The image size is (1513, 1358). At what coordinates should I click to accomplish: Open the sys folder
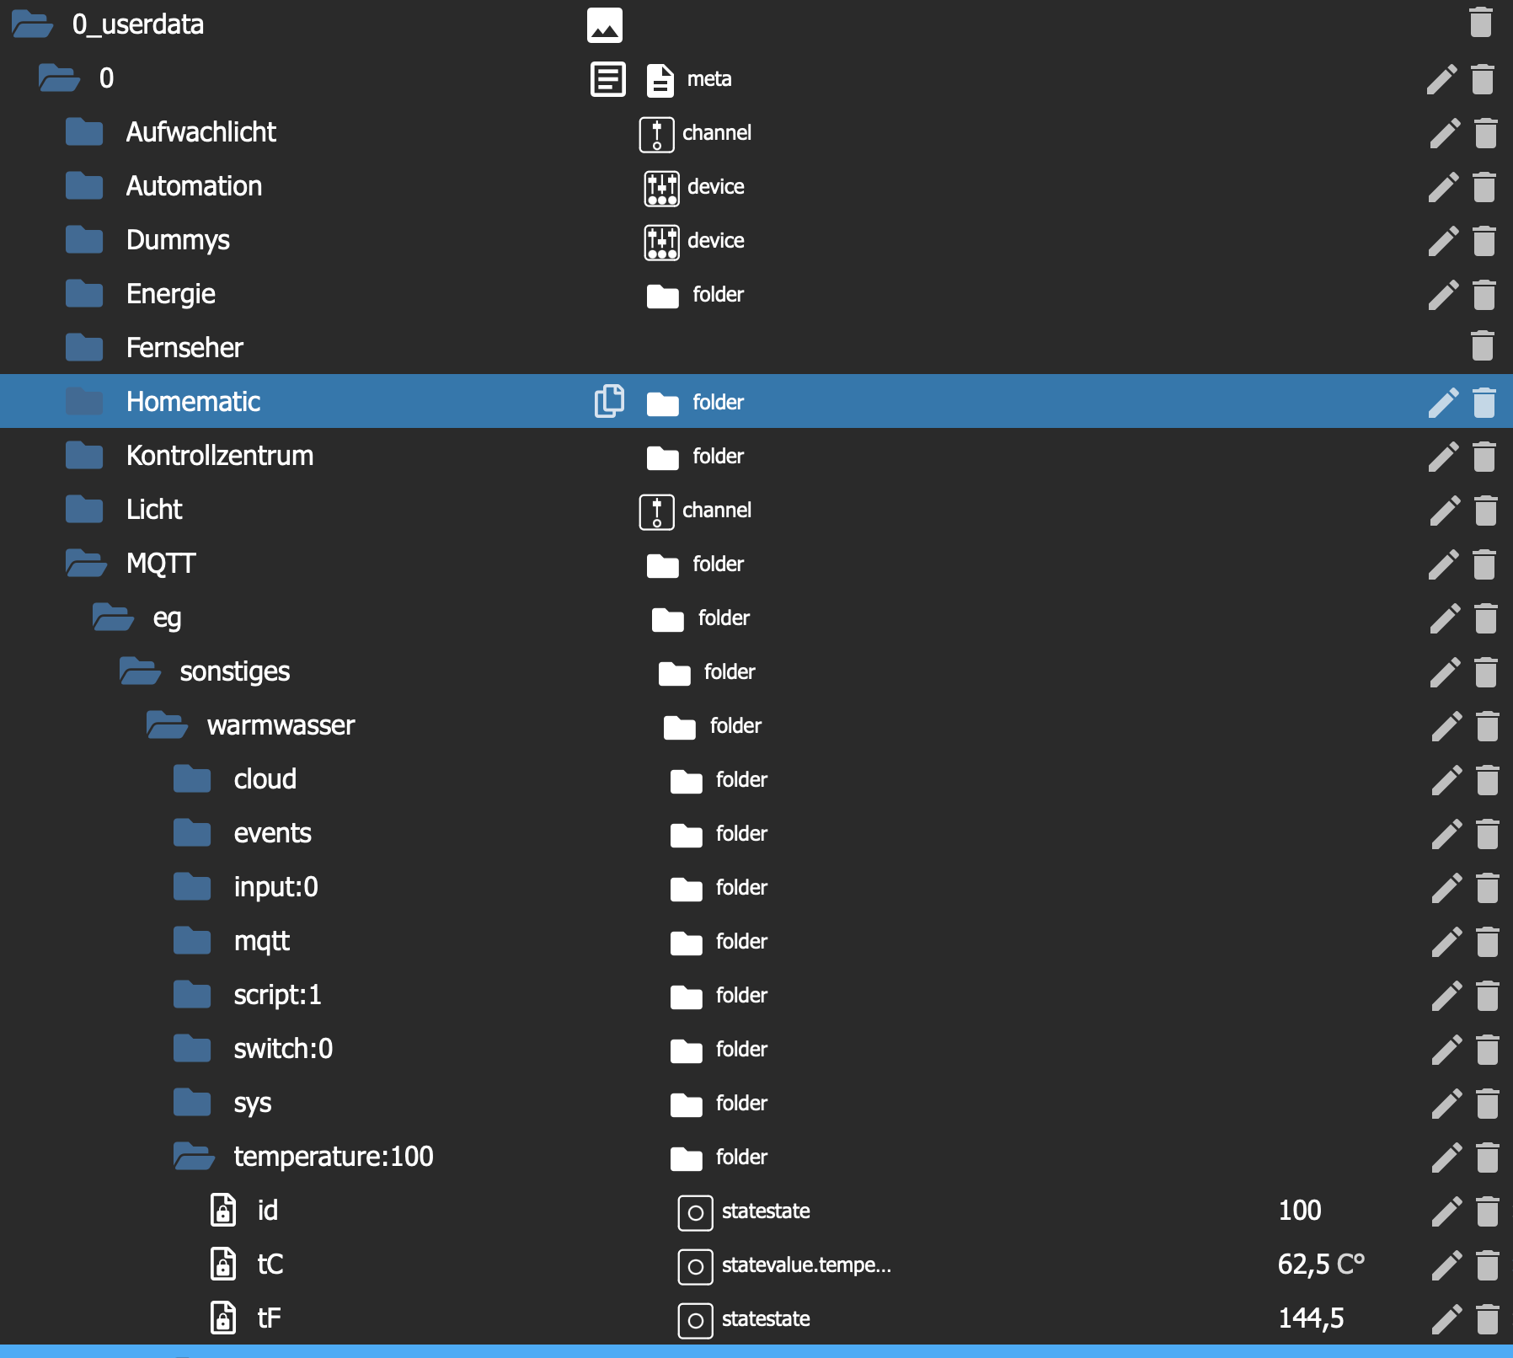(192, 1103)
